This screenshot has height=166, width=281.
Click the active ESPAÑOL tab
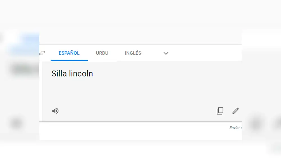point(69,53)
